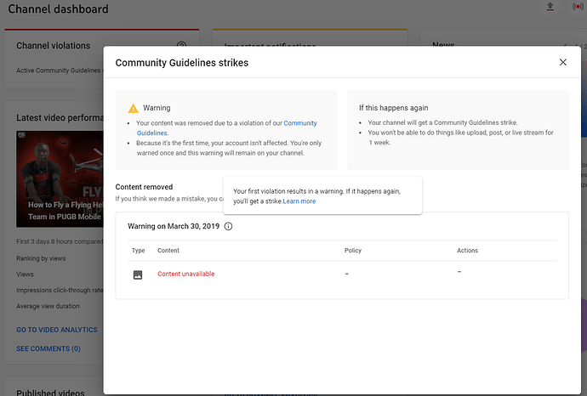Click the upload video icon in dashboard header
This screenshot has width=587, height=396.
point(550,7)
